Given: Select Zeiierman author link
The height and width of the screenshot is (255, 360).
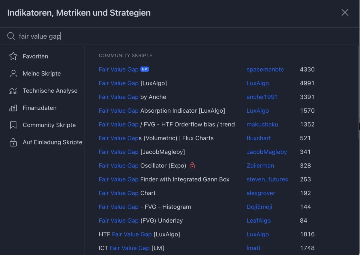Looking at the screenshot, I should click(260, 165).
